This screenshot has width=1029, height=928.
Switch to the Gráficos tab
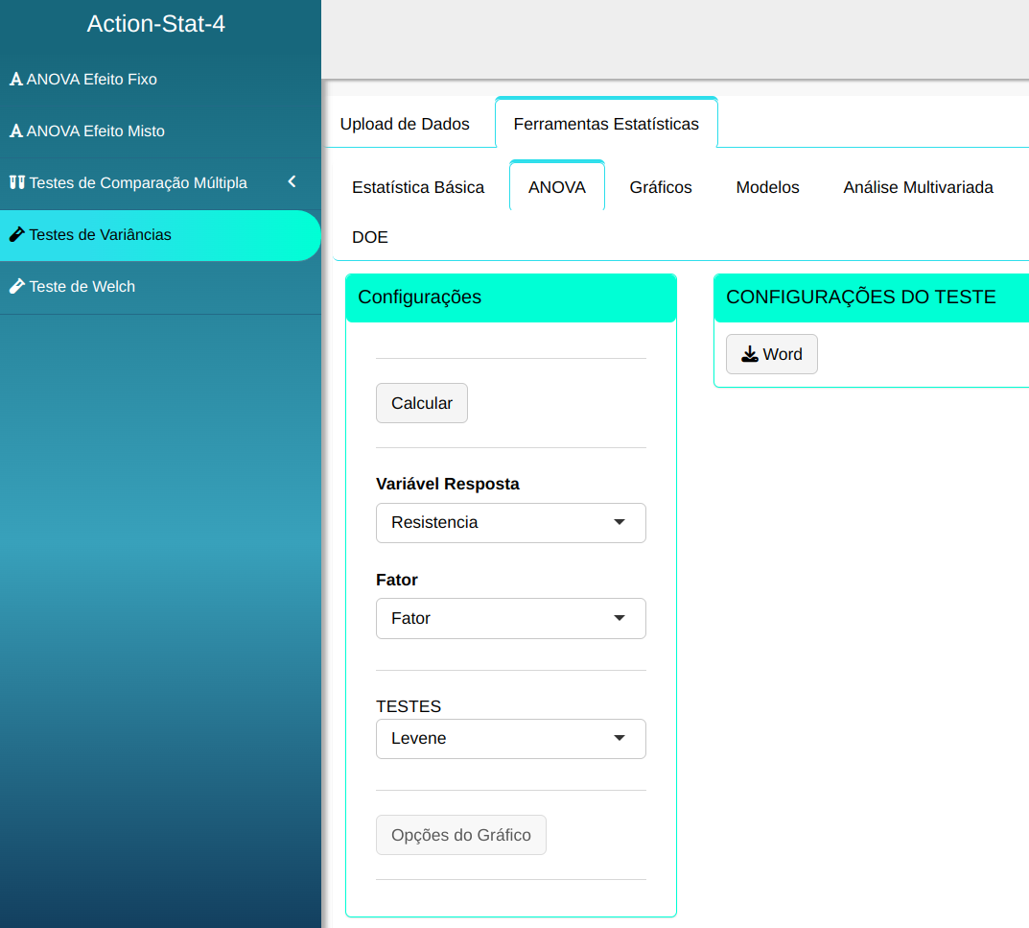[x=661, y=187]
